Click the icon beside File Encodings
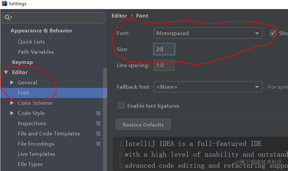Image resolution: width=288 pixels, height=171 pixels. 98,144
